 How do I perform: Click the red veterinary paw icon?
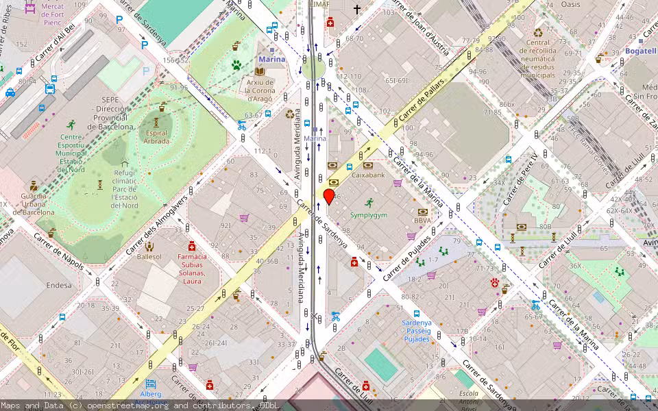click(x=495, y=283)
